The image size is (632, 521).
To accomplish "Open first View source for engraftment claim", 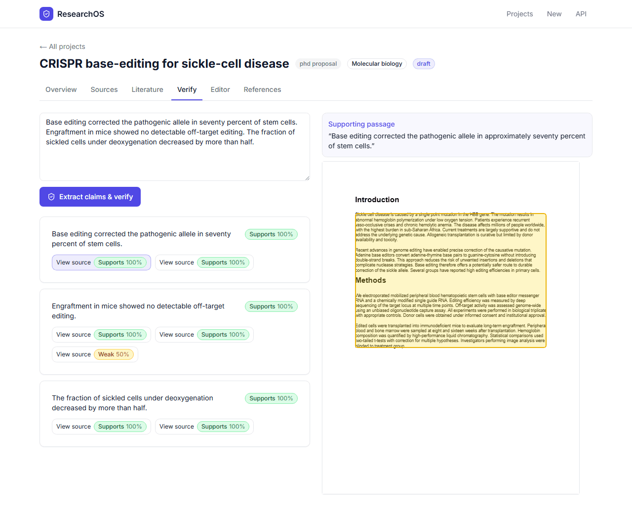I will pyautogui.click(x=101, y=335).
